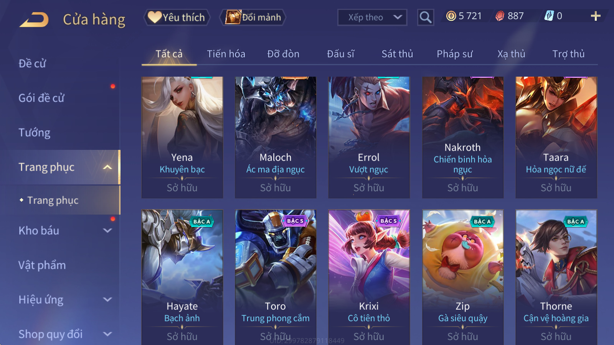614x345 pixels.
Task: Switch to the Sát thủ tab
Action: pyautogui.click(x=397, y=54)
